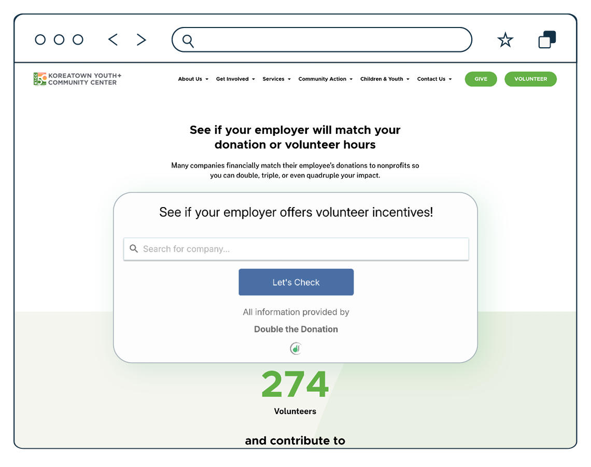Click the Double the Donation logo icon
Viewport: 591px width, 467px height.
pyautogui.click(x=296, y=348)
